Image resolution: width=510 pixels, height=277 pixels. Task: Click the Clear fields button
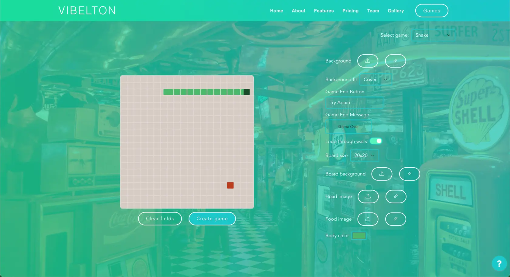point(160,219)
